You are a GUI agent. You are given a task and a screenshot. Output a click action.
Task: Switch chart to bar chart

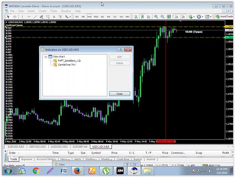[x=136, y=17]
